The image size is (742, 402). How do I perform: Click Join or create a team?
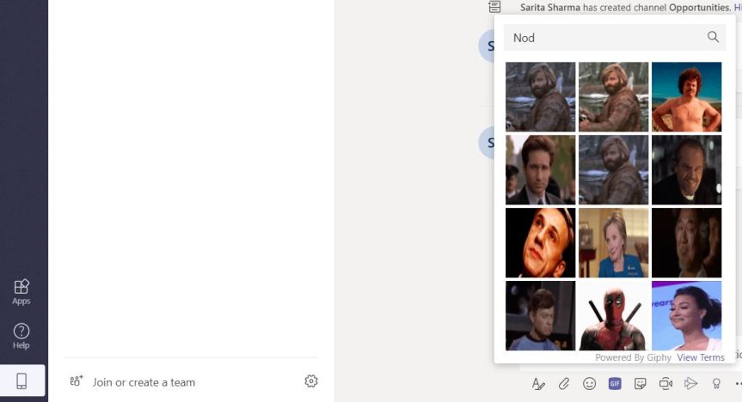(144, 382)
